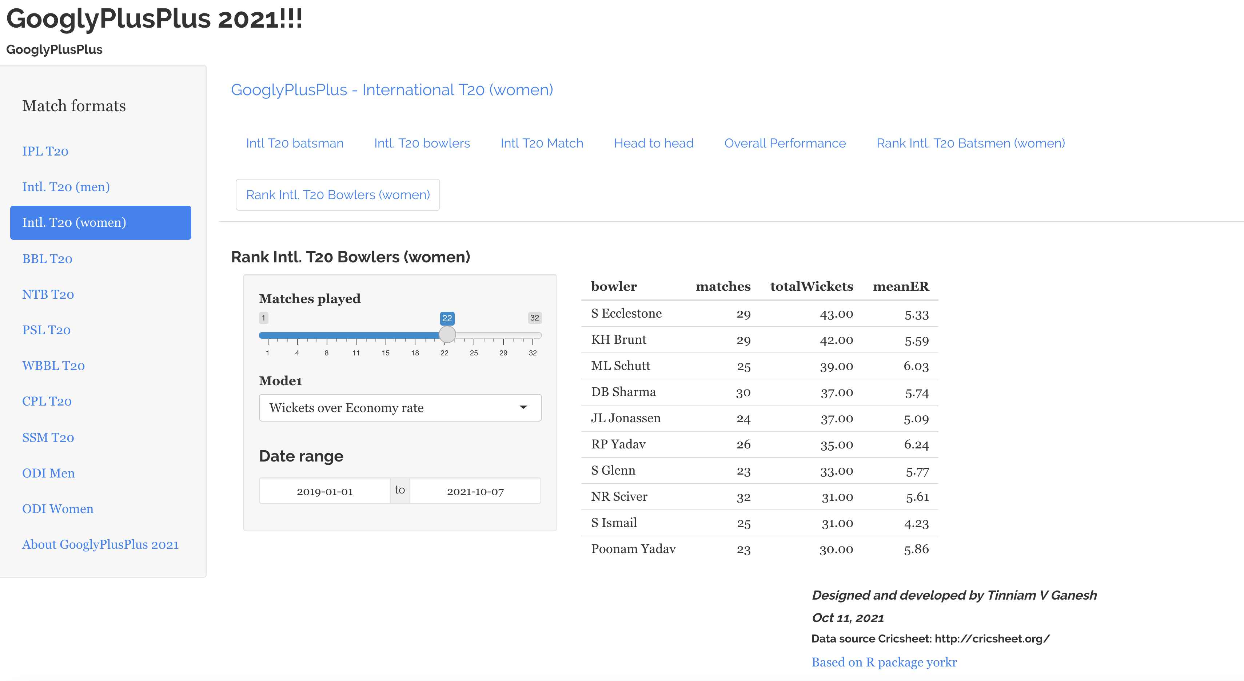
Task: Open About GooglyPlusPlus 2021 page
Action: [x=100, y=544]
